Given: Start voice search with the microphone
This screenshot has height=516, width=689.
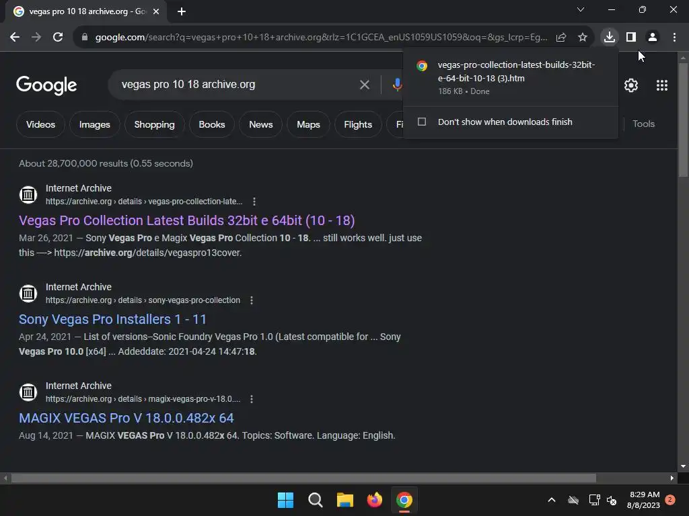Looking at the screenshot, I should coord(397,85).
